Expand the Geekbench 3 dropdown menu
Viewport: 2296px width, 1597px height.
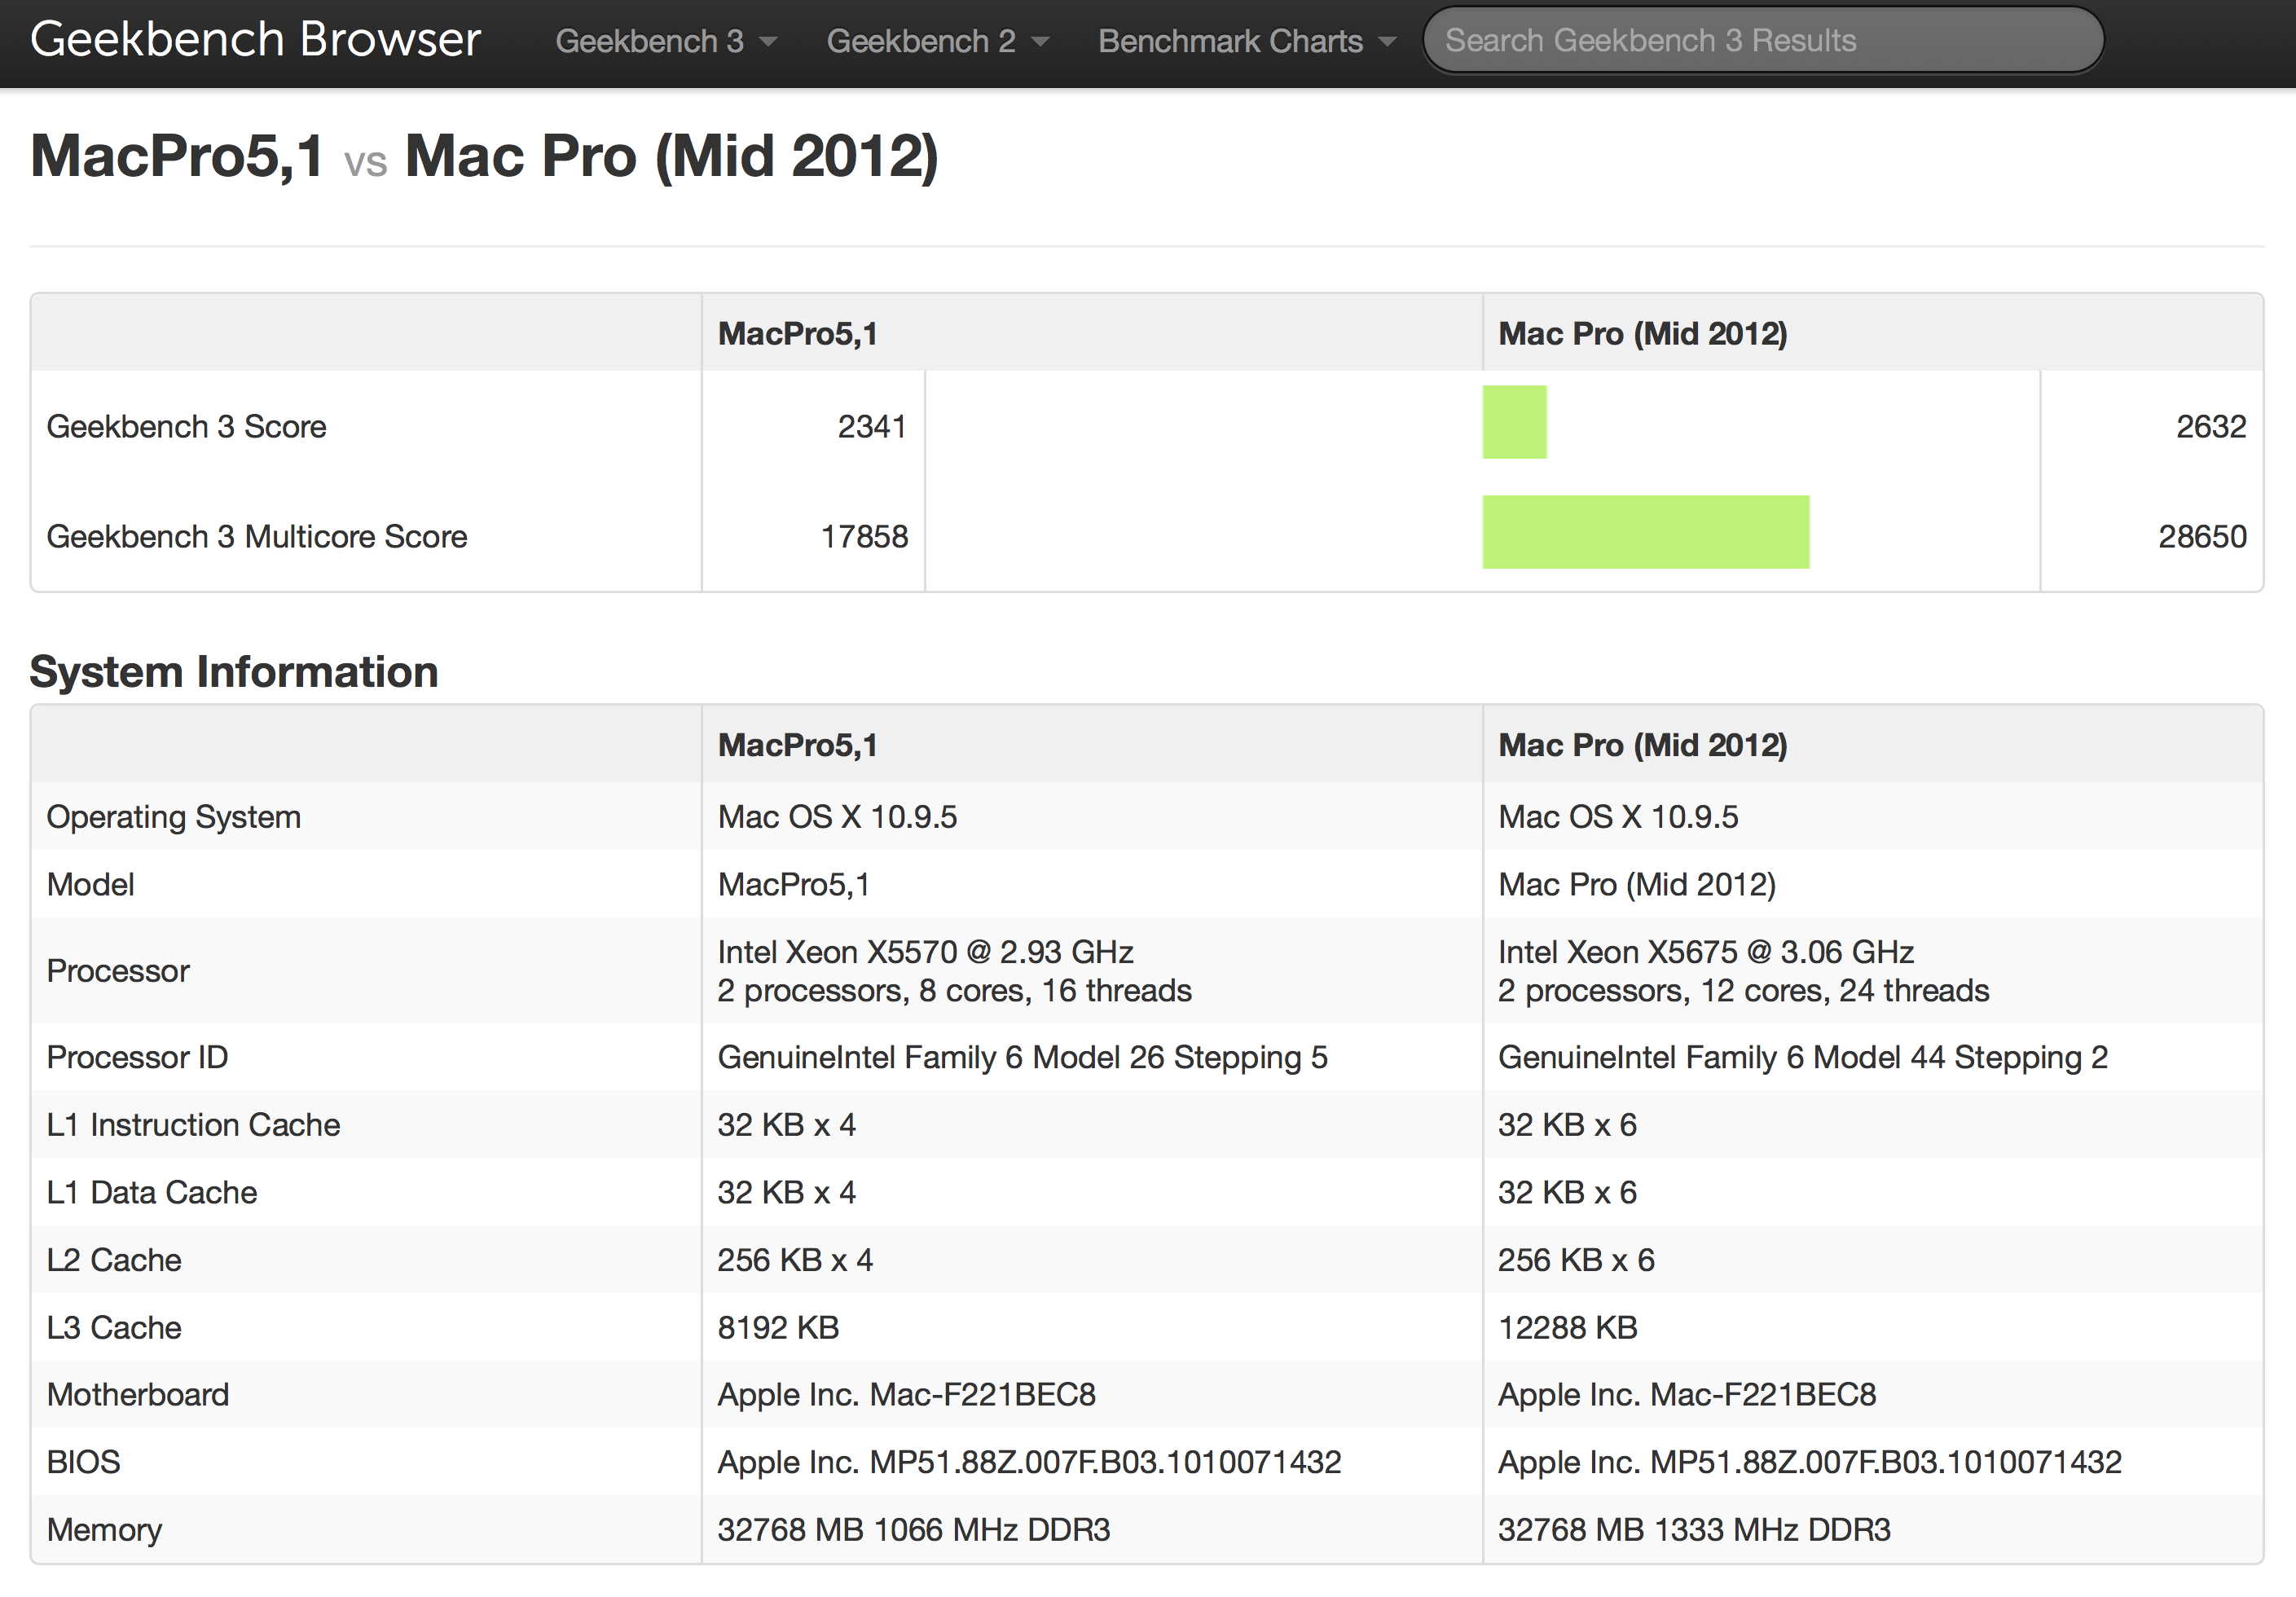(x=666, y=41)
